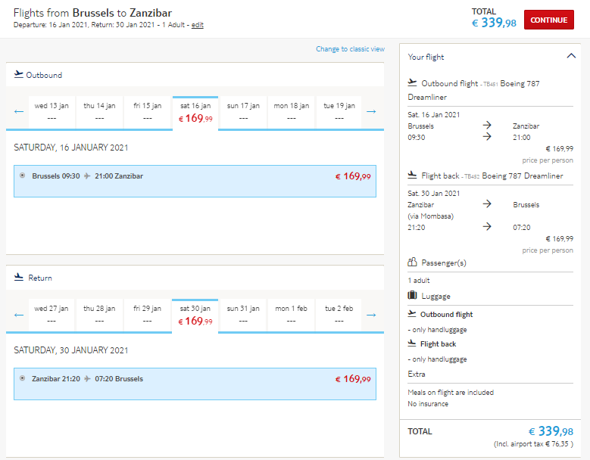The width and height of the screenshot is (590, 460).
Task: Select the Zanzibar 21:20 flight radio button
Action: [x=23, y=378]
